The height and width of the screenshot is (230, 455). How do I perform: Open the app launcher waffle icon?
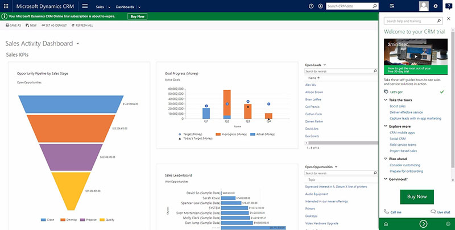pos(6,6)
